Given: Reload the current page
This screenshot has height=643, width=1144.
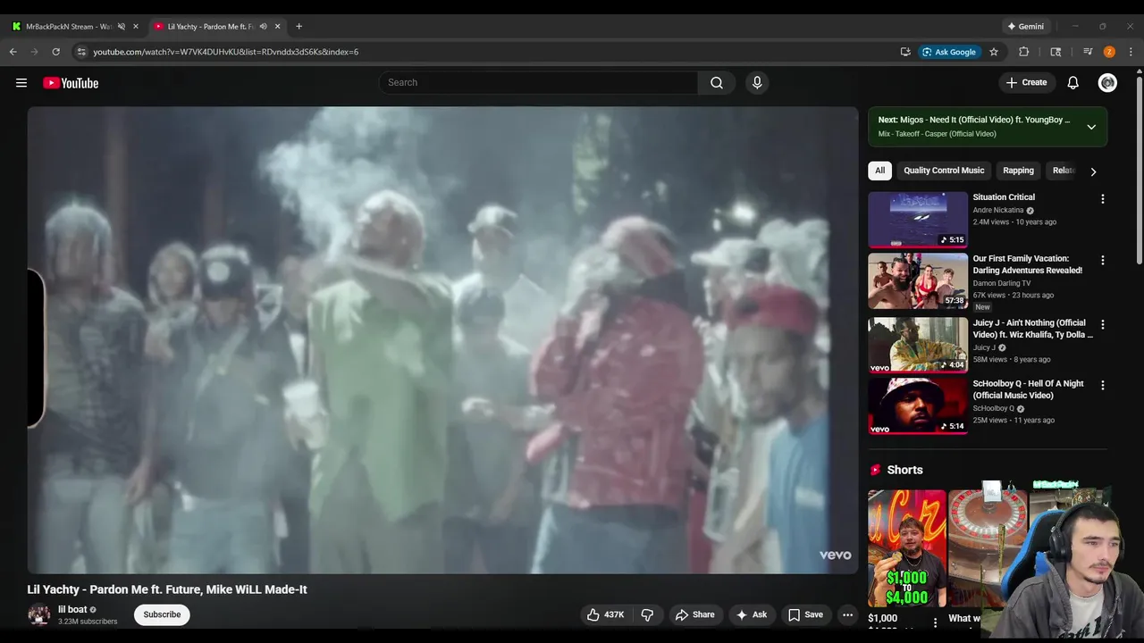Looking at the screenshot, I should (56, 52).
